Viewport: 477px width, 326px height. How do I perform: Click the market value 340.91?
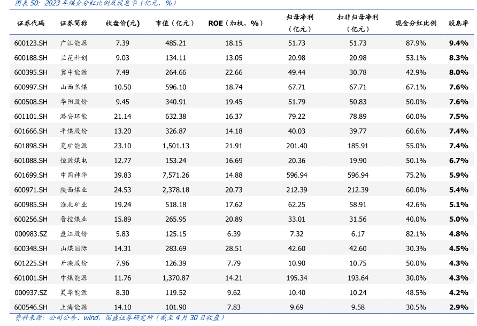(x=175, y=102)
